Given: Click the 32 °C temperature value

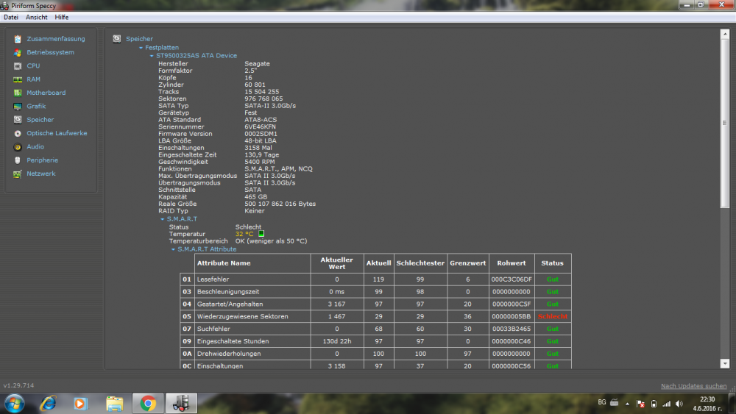Looking at the screenshot, I should pyautogui.click(x=244, y=234).
